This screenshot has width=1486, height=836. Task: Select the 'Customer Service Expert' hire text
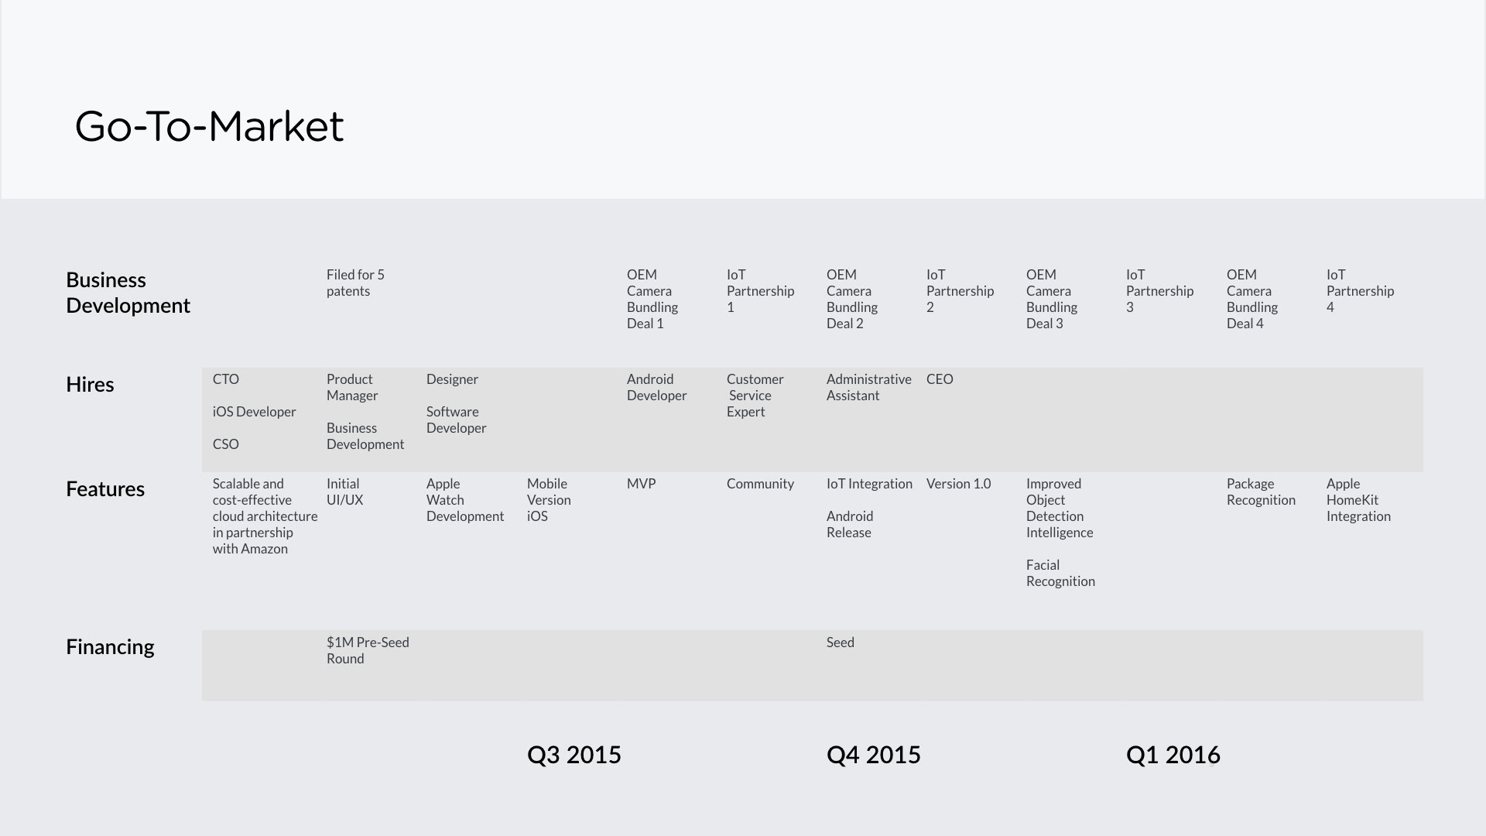tap(755, 396)
